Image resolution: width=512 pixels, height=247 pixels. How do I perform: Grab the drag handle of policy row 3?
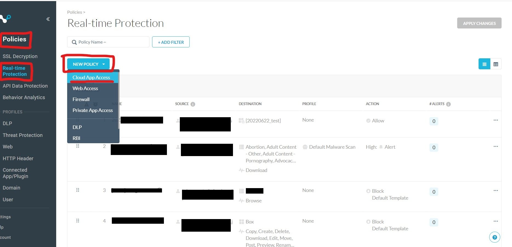pyautogui.click(x=78, y=190)
